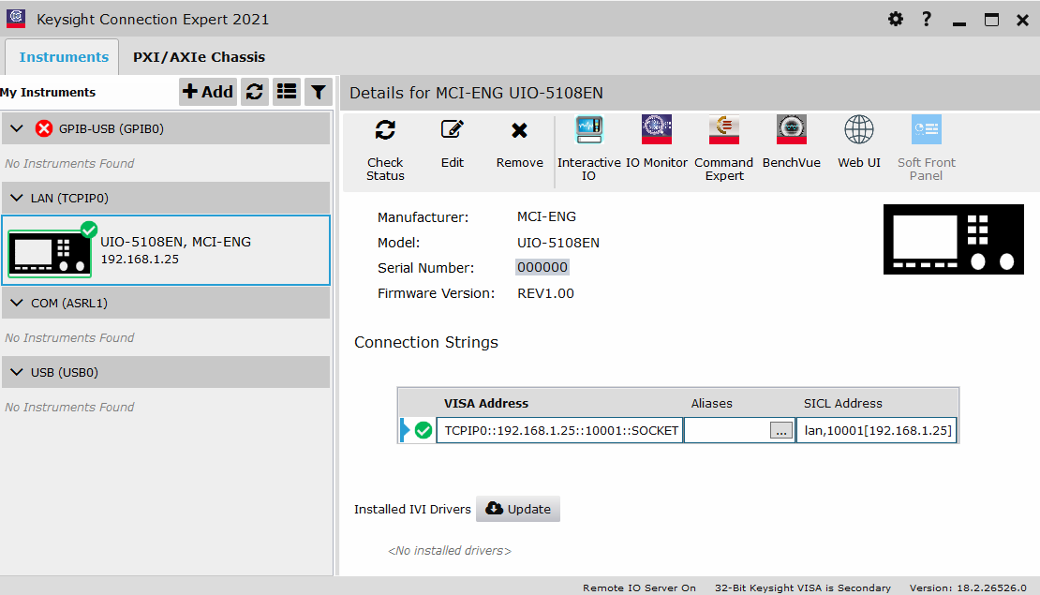Viewport: 1040px width, 595px height.
Task: Select the VISA address TCPIP0 text
Action: coord(561,430)
